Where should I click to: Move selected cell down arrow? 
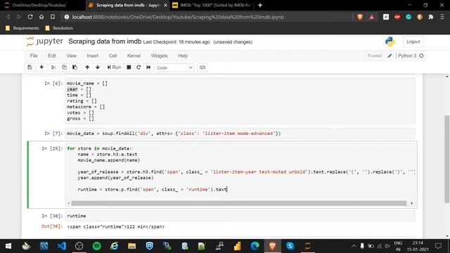pos(98,67)
